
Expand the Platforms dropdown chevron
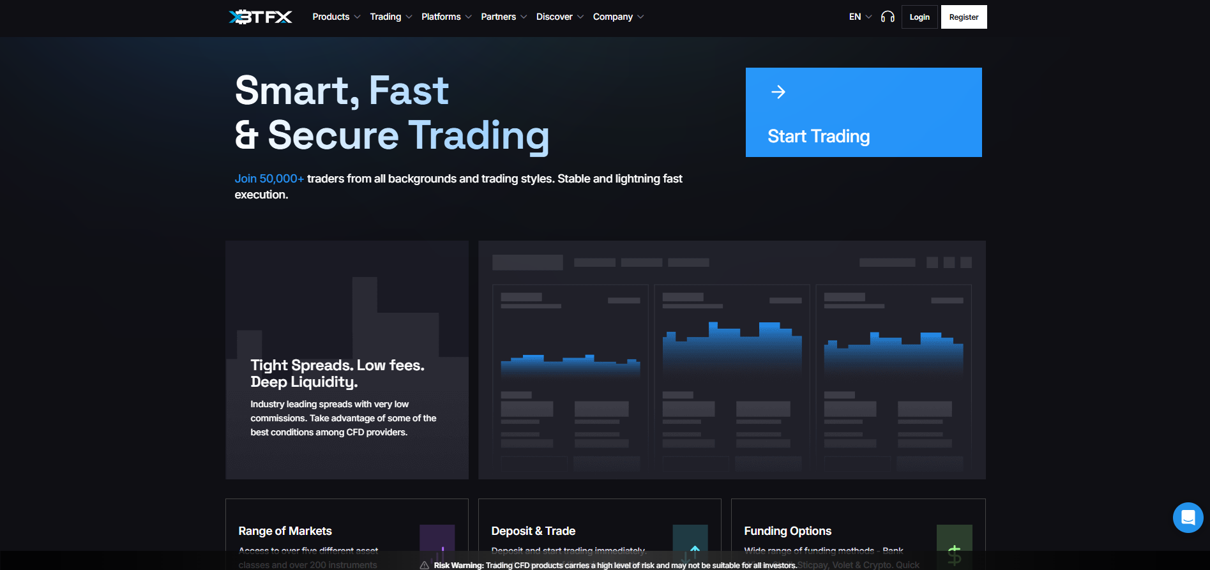469,17
